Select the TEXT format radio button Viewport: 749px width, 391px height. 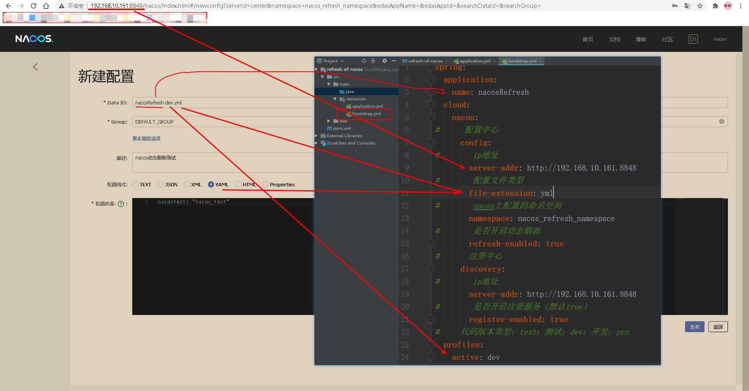[135, 184]
